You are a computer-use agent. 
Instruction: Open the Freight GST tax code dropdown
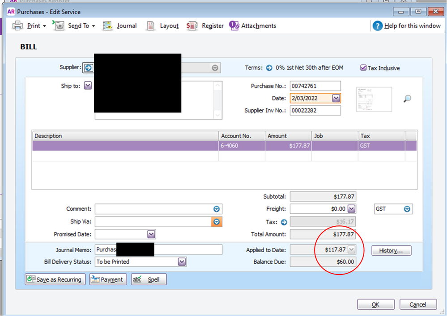point(407,209)
